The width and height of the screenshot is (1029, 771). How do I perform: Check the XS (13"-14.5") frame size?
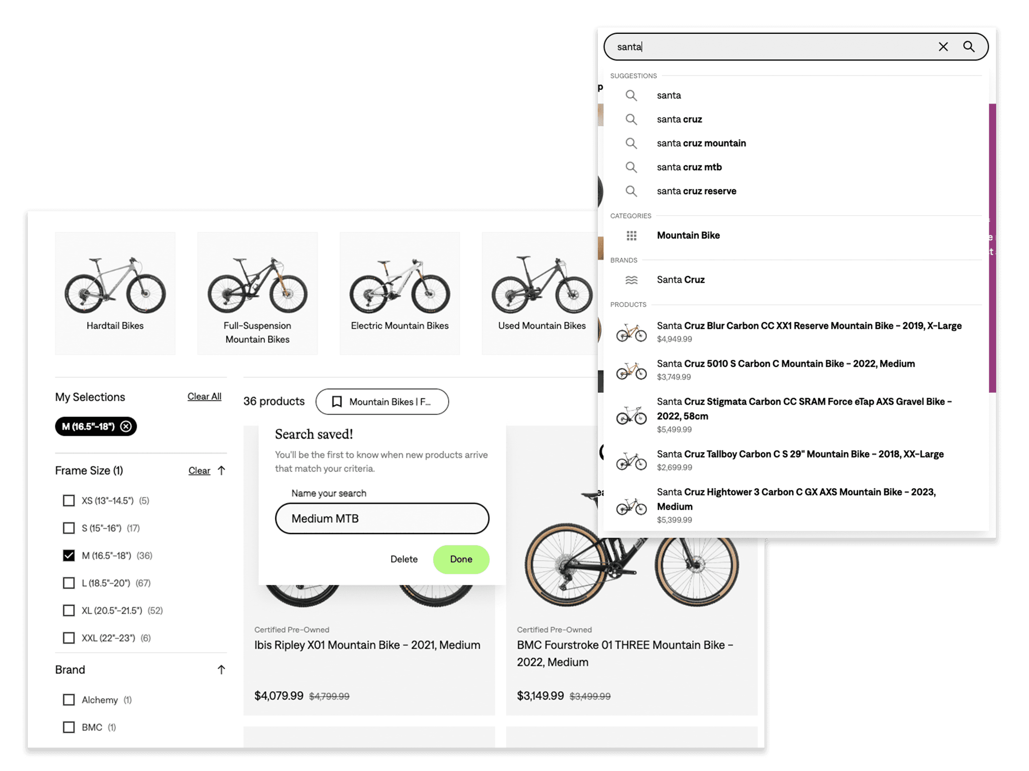[69, 501]
